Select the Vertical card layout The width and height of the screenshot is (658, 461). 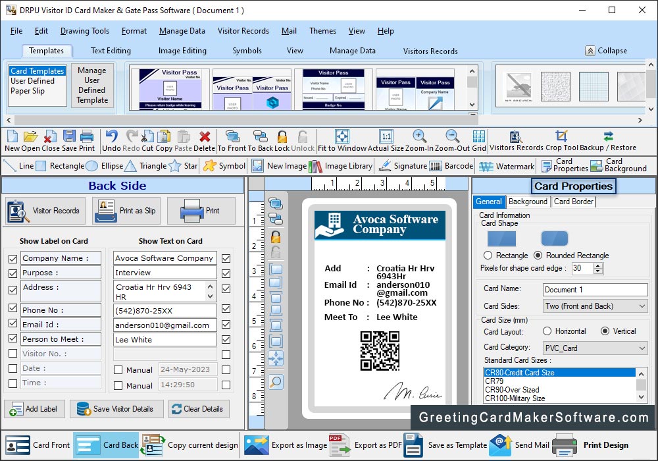[x=605, y=331]
